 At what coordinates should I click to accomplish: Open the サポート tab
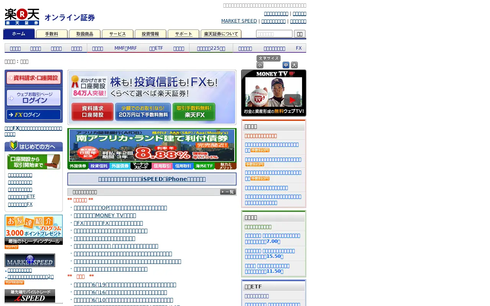click(x=183, y=34)
